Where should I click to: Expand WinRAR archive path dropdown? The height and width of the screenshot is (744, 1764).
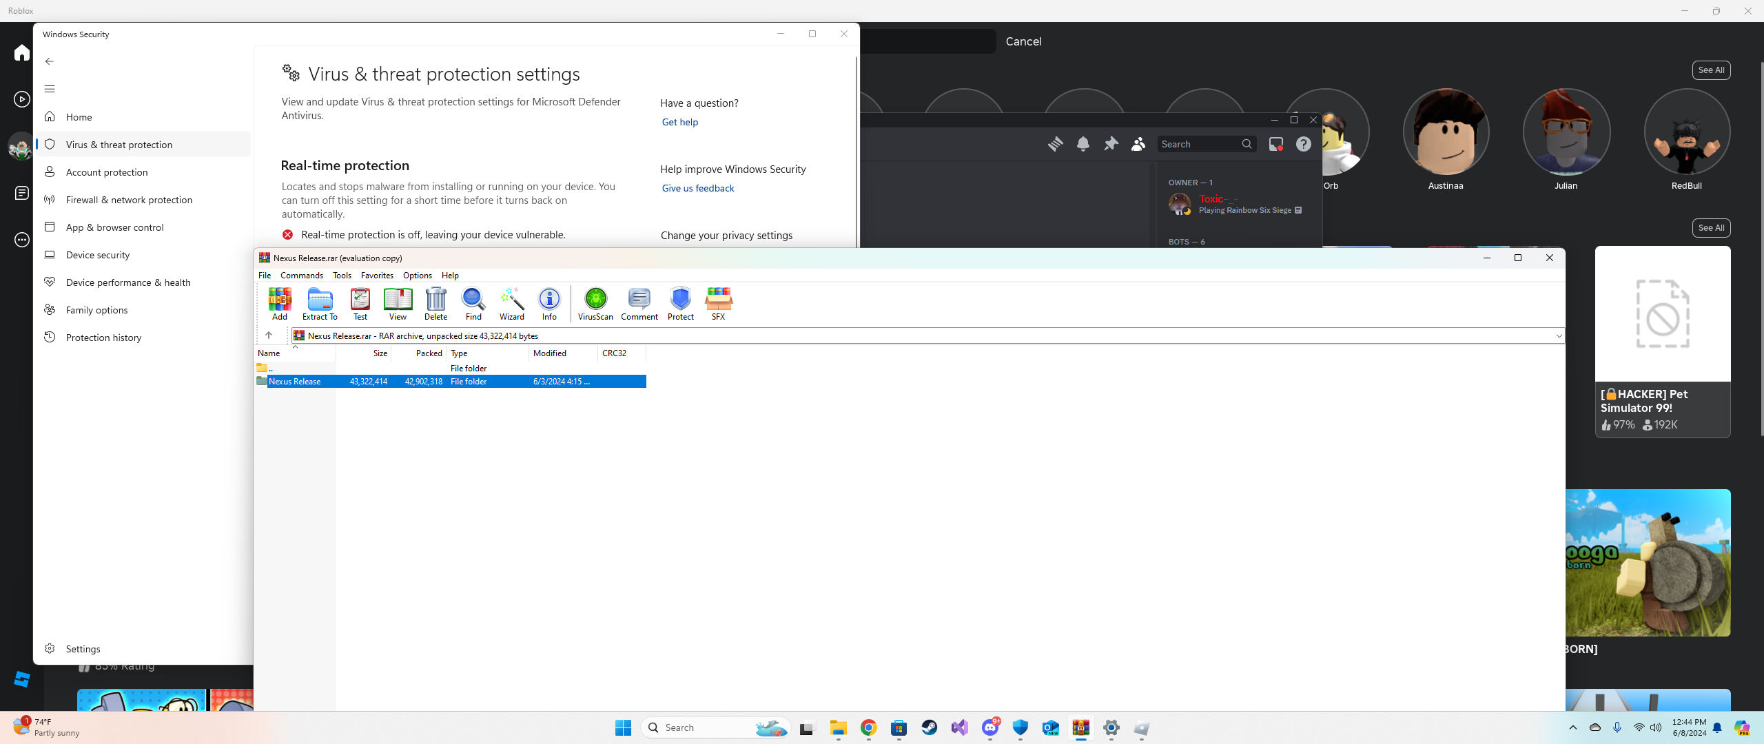(1559, 336)
